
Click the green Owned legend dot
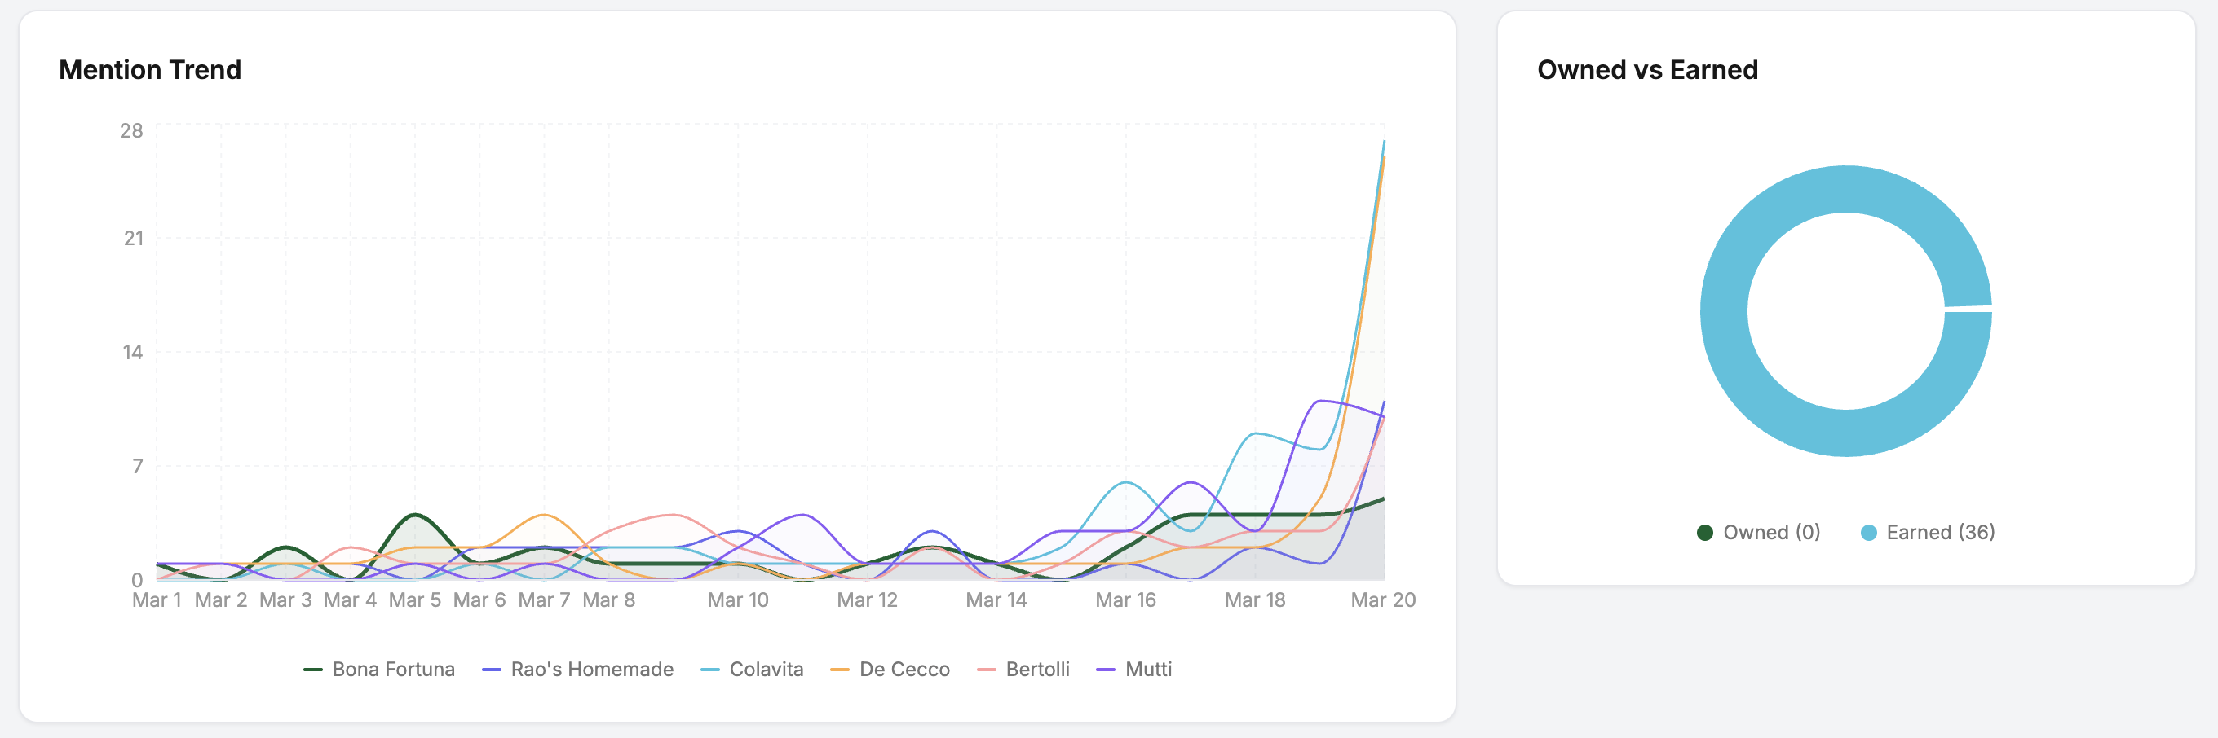coord(1704,533)
